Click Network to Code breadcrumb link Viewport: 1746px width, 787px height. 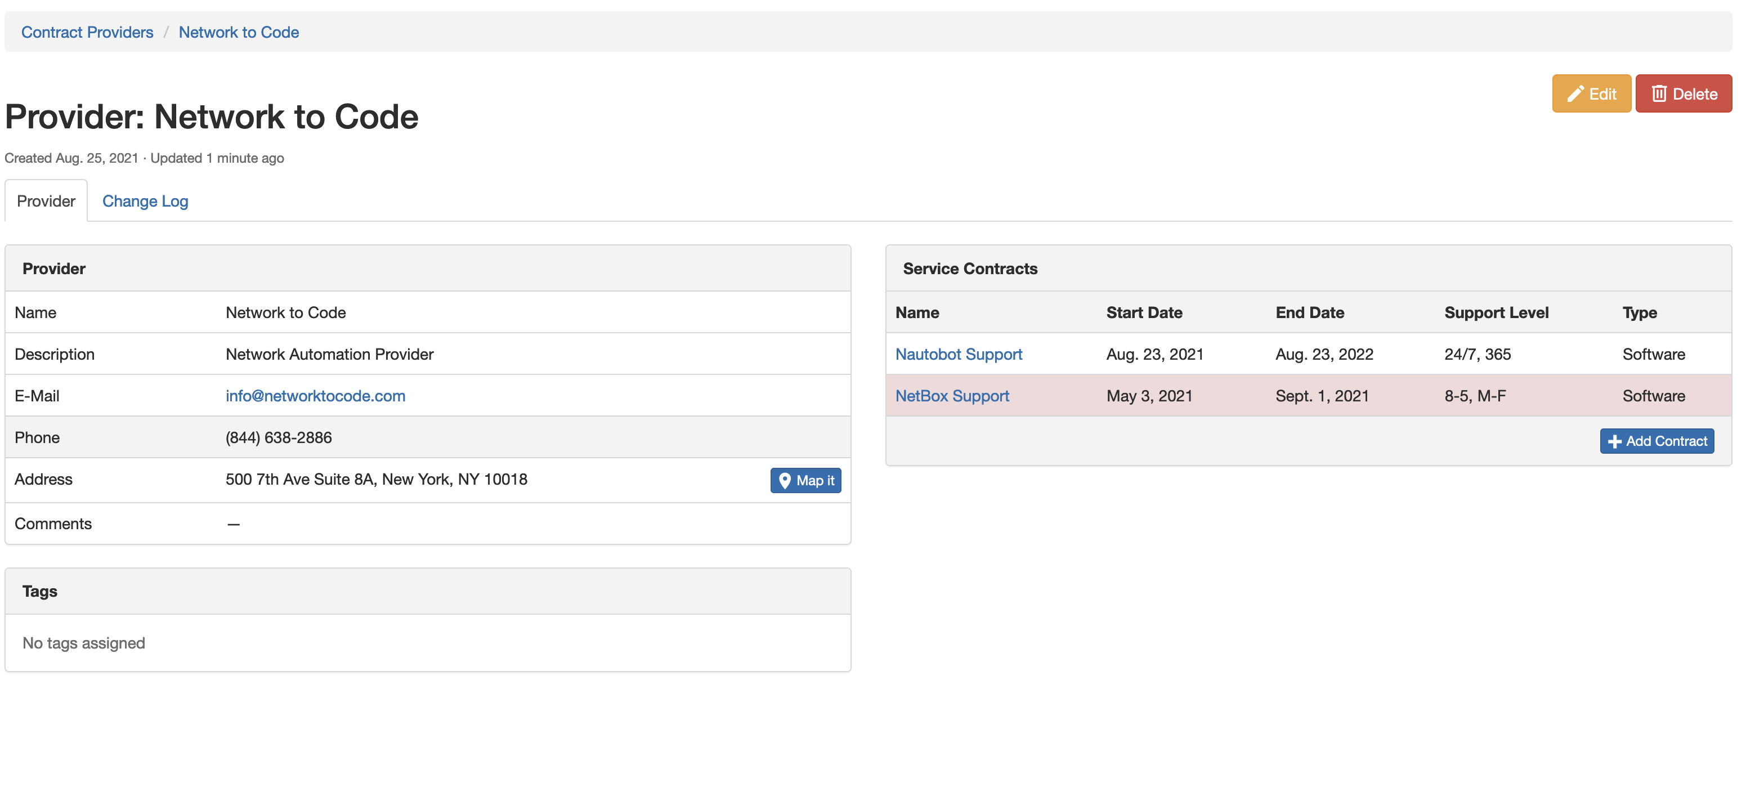point(239,32)
